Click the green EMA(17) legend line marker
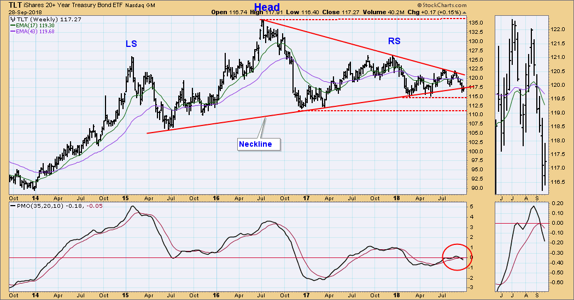This screenshot has width=574, height=300. (x=13, y=26)
